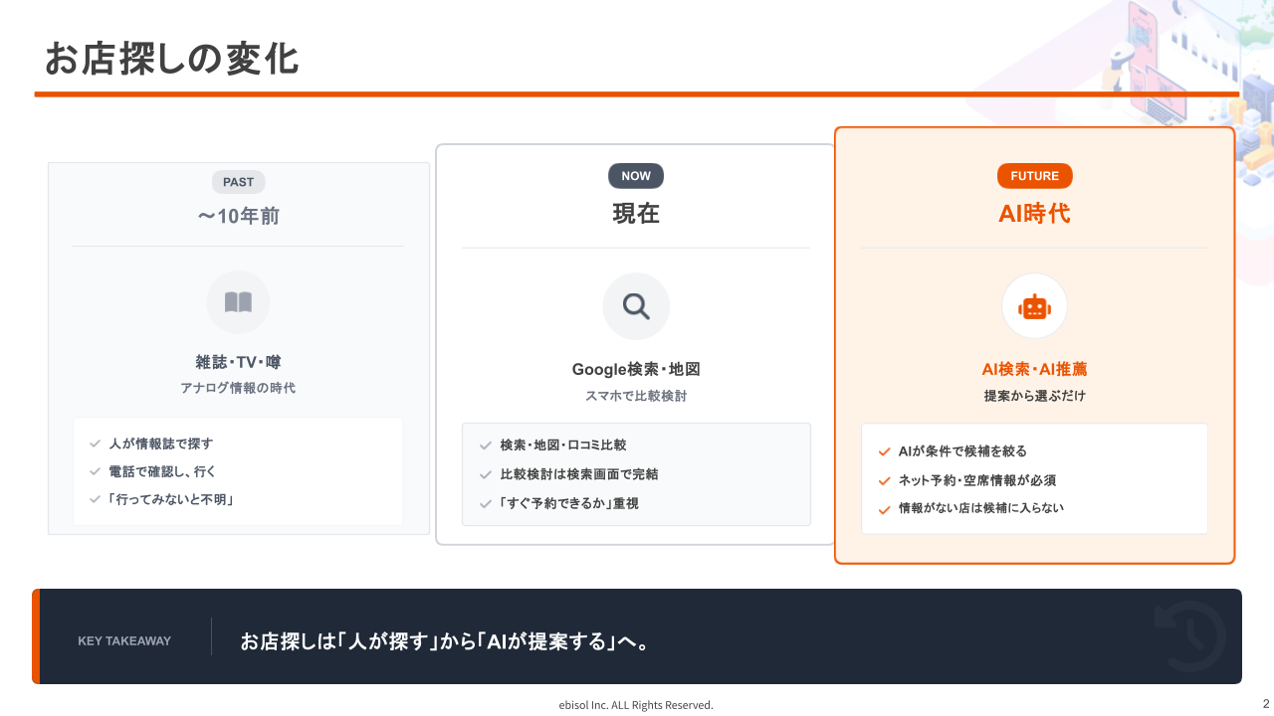The image size is (1274, 716).
Task: Click the checkmark next to 検索・地図・口コミ比較
Action: click(x=485, y=446)
